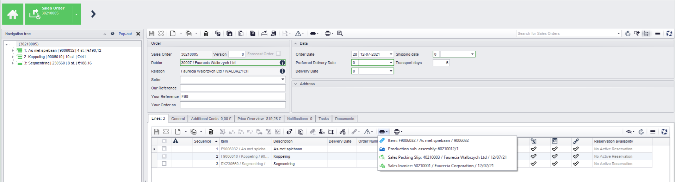Open the navigation tree settings gear
The width and height of the screenshot is (675, 182).
112,34
